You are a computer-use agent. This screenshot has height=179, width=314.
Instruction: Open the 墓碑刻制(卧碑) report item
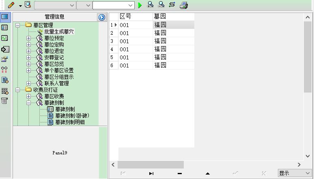click(72, 116)
